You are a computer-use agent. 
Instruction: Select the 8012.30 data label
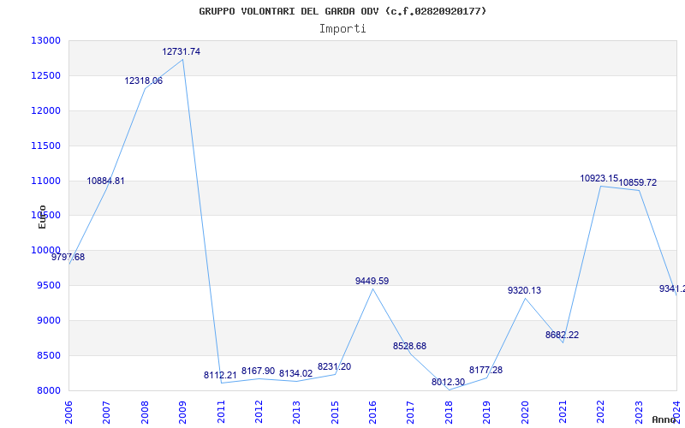(448, 383)
